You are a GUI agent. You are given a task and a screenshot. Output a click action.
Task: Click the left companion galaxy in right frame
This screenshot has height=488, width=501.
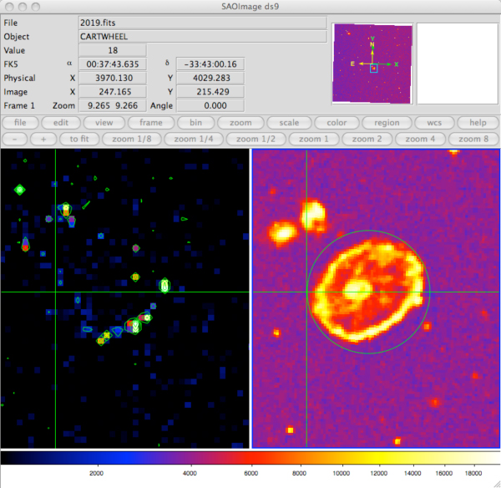pos(282,232)
